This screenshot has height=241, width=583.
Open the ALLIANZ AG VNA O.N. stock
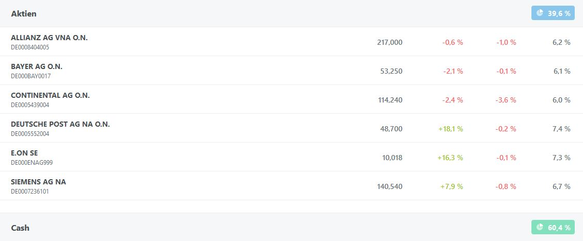pyautogui.click(x=49, y=38)
